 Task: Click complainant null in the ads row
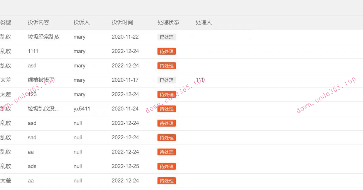click(78, 166)
